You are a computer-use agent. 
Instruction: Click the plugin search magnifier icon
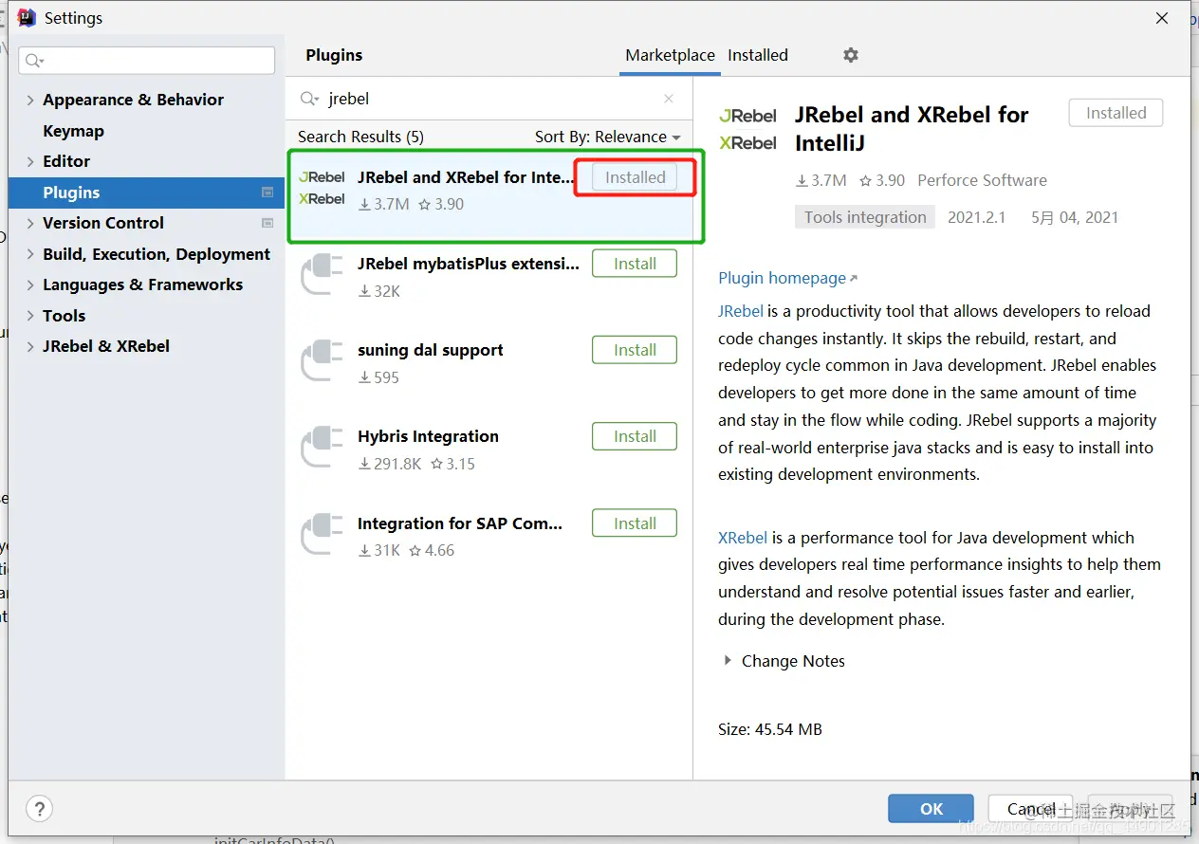pyautogui.click(x=309, y=99)
